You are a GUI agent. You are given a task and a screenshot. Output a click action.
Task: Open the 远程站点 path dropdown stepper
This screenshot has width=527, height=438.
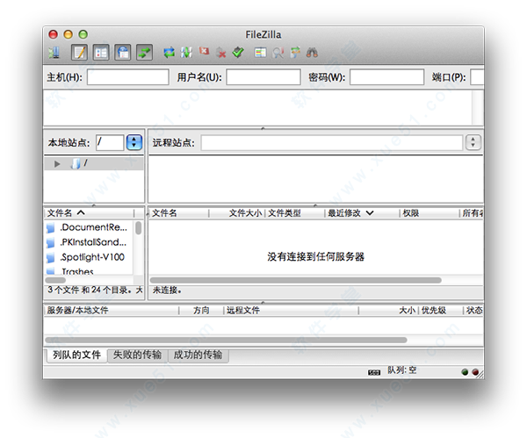click(473, 142)
